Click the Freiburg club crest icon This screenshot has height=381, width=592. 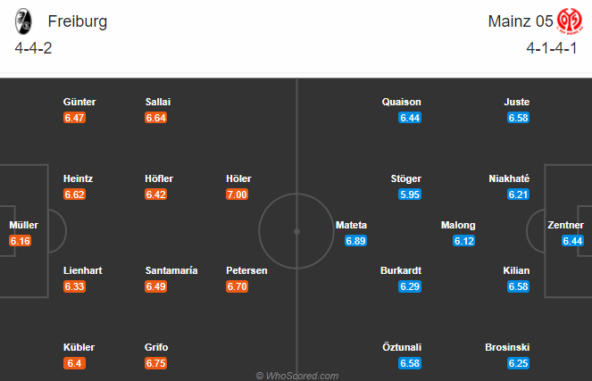tap(23, 21)
